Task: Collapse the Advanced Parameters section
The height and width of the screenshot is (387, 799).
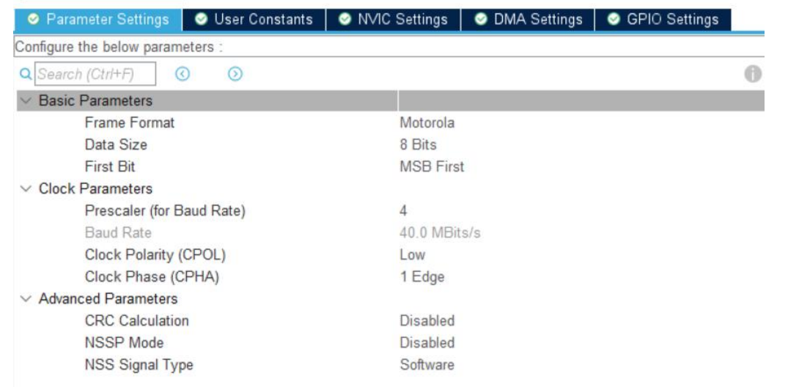Action: [x=26, y=299]
